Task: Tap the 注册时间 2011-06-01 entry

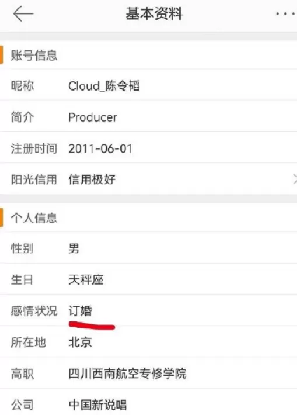Action: [148, 148]
